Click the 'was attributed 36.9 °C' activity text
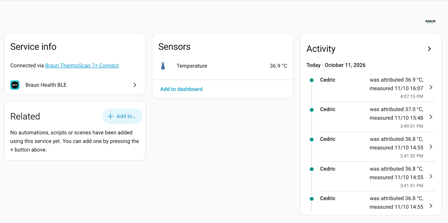Screen dimensions: 448x223 coord(396,80)
